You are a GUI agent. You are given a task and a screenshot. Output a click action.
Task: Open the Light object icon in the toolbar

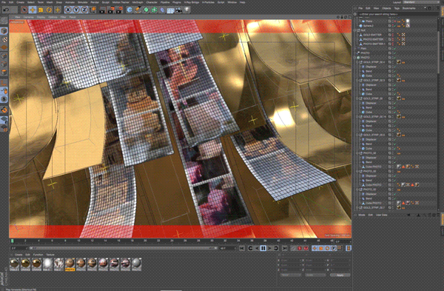187,10
